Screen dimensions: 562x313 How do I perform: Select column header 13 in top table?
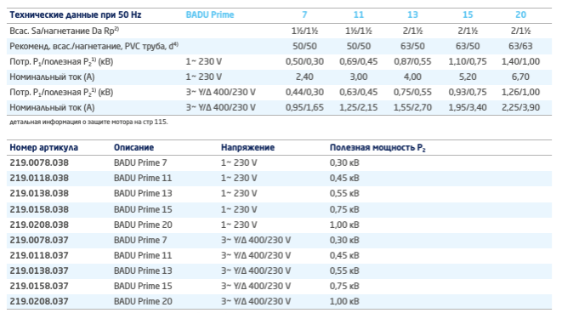(412, 14)
